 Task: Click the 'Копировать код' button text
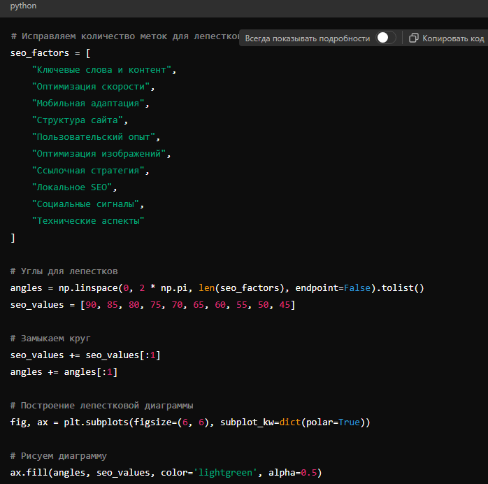click(x=452, y=38)
